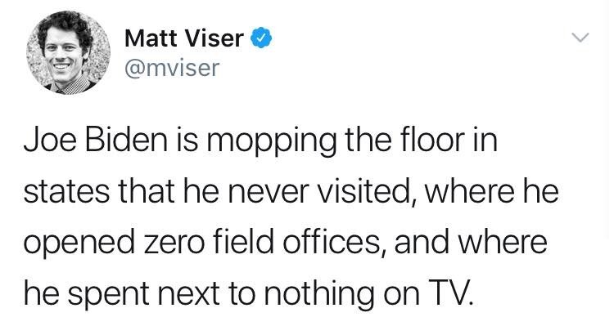Click "and where" ending the third line
Viewport: 614px width, 335px height.
click(x=471, y=243)
